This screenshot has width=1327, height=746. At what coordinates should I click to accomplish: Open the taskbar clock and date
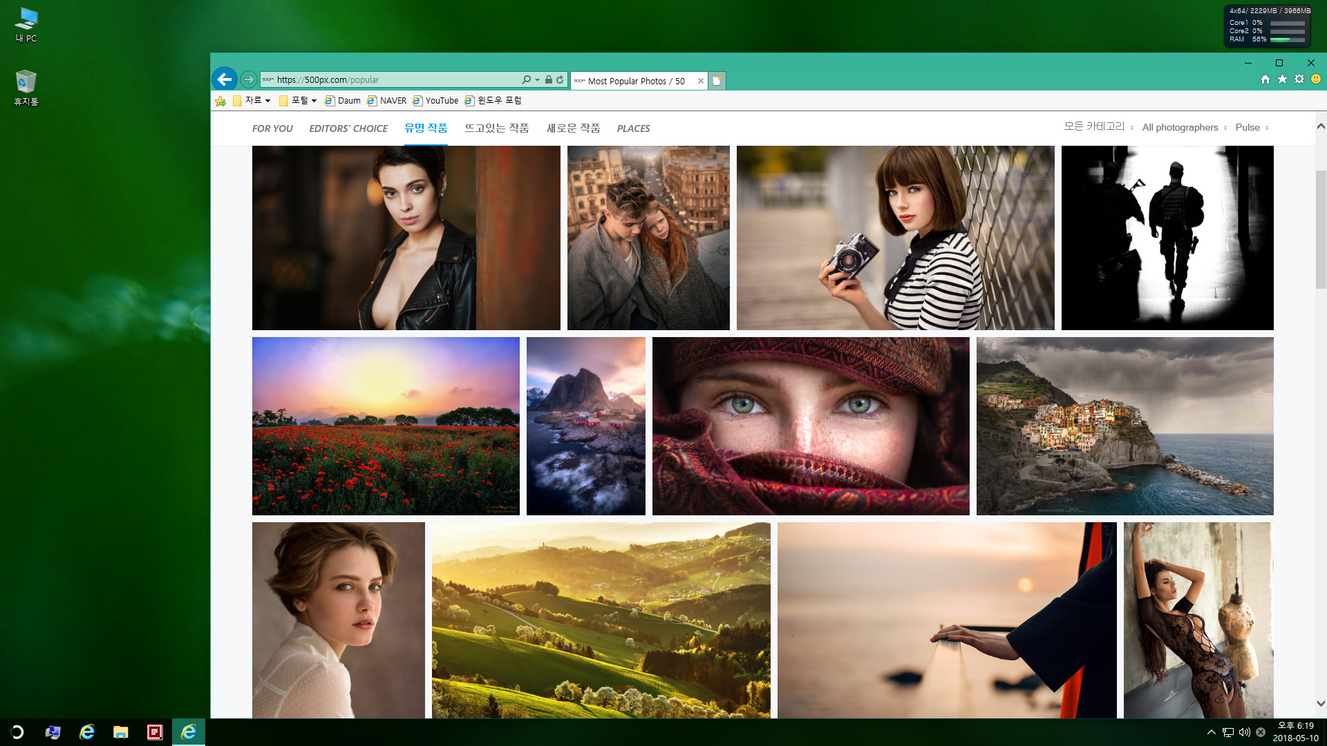1296,732
